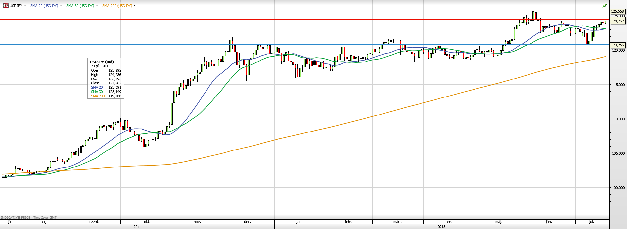Click the 120,000 price axis label

pos(618,50)
